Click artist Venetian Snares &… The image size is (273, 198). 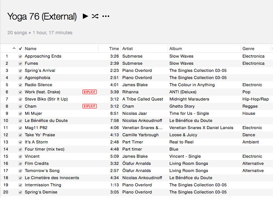coord(142,128)
